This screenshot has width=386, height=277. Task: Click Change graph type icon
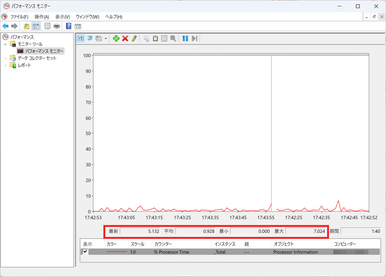click(99, 38)
